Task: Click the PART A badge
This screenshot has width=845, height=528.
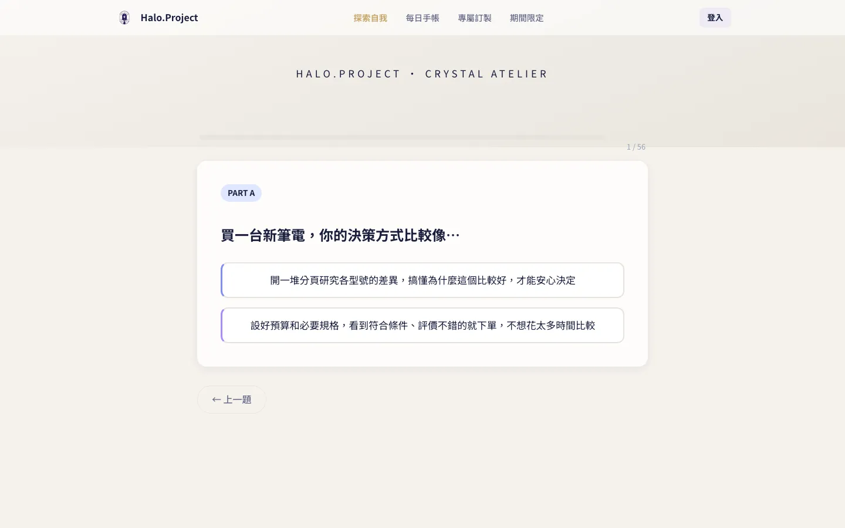Action: [x=241, y=193]
